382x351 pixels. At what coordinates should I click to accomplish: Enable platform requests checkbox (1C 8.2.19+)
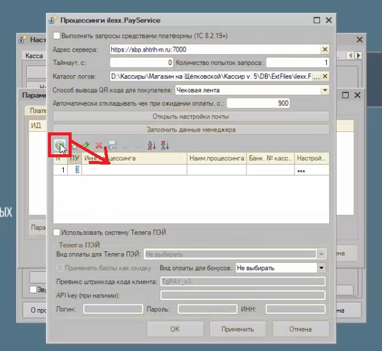[56, 36]
